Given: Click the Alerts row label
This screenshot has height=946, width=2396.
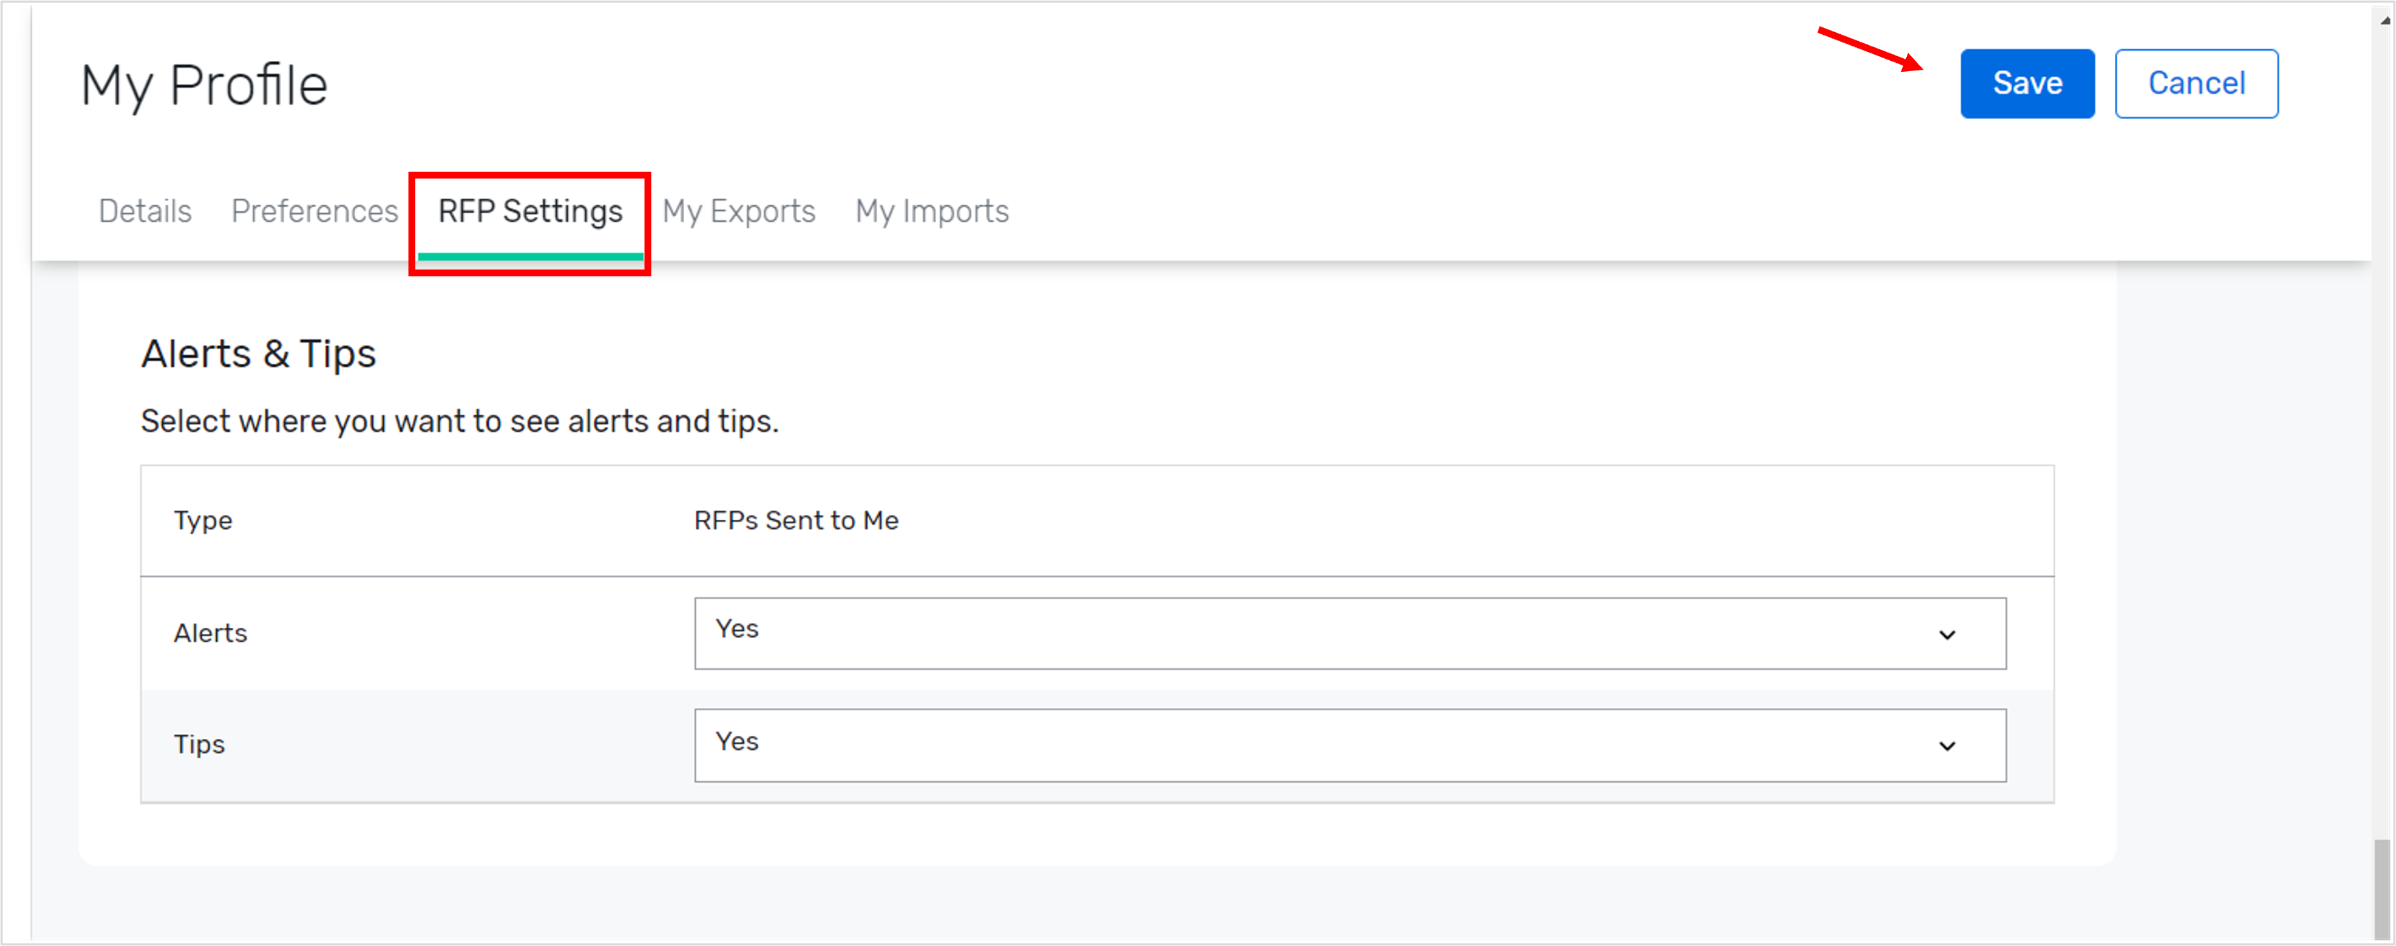Looking at the screenshot, I should pos(210,633).
